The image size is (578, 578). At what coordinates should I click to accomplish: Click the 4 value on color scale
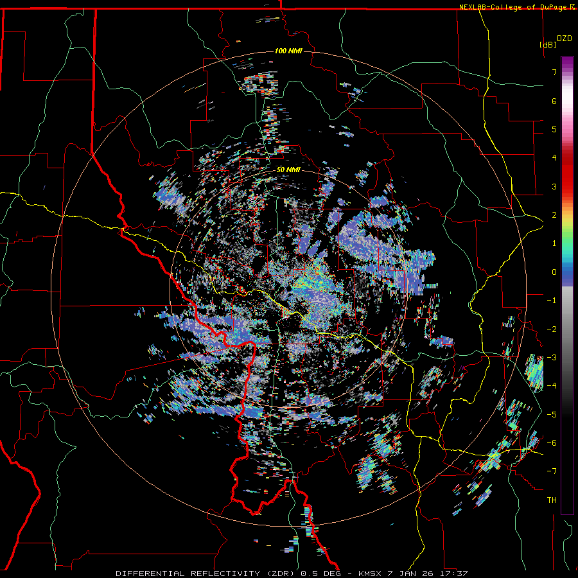tap(554, 158)
